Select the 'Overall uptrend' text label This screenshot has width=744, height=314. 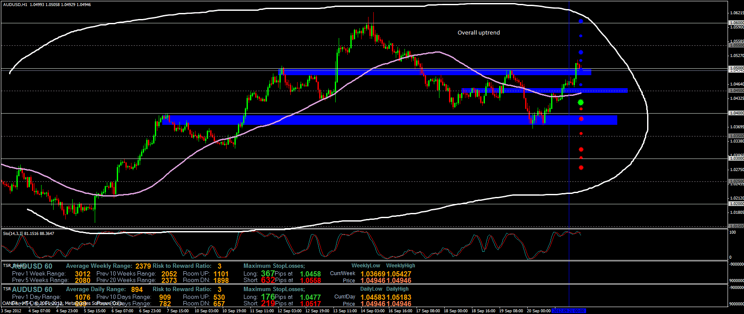pos(478,33)
